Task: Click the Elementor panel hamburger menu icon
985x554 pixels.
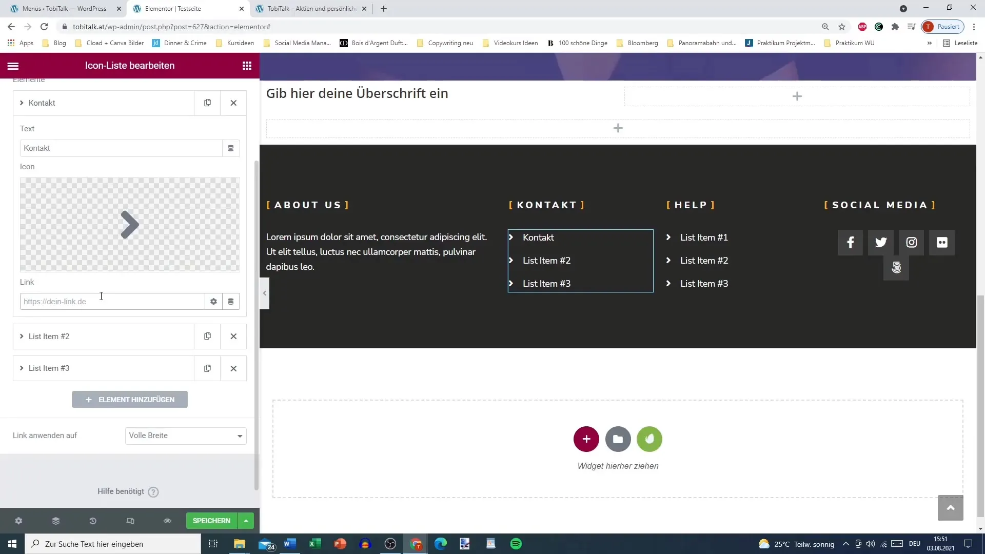Action: [12, 65]
